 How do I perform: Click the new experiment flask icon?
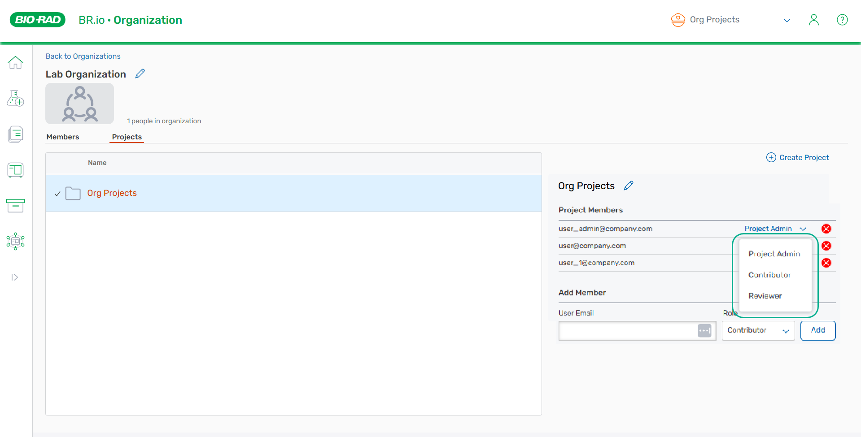point(15,98)
